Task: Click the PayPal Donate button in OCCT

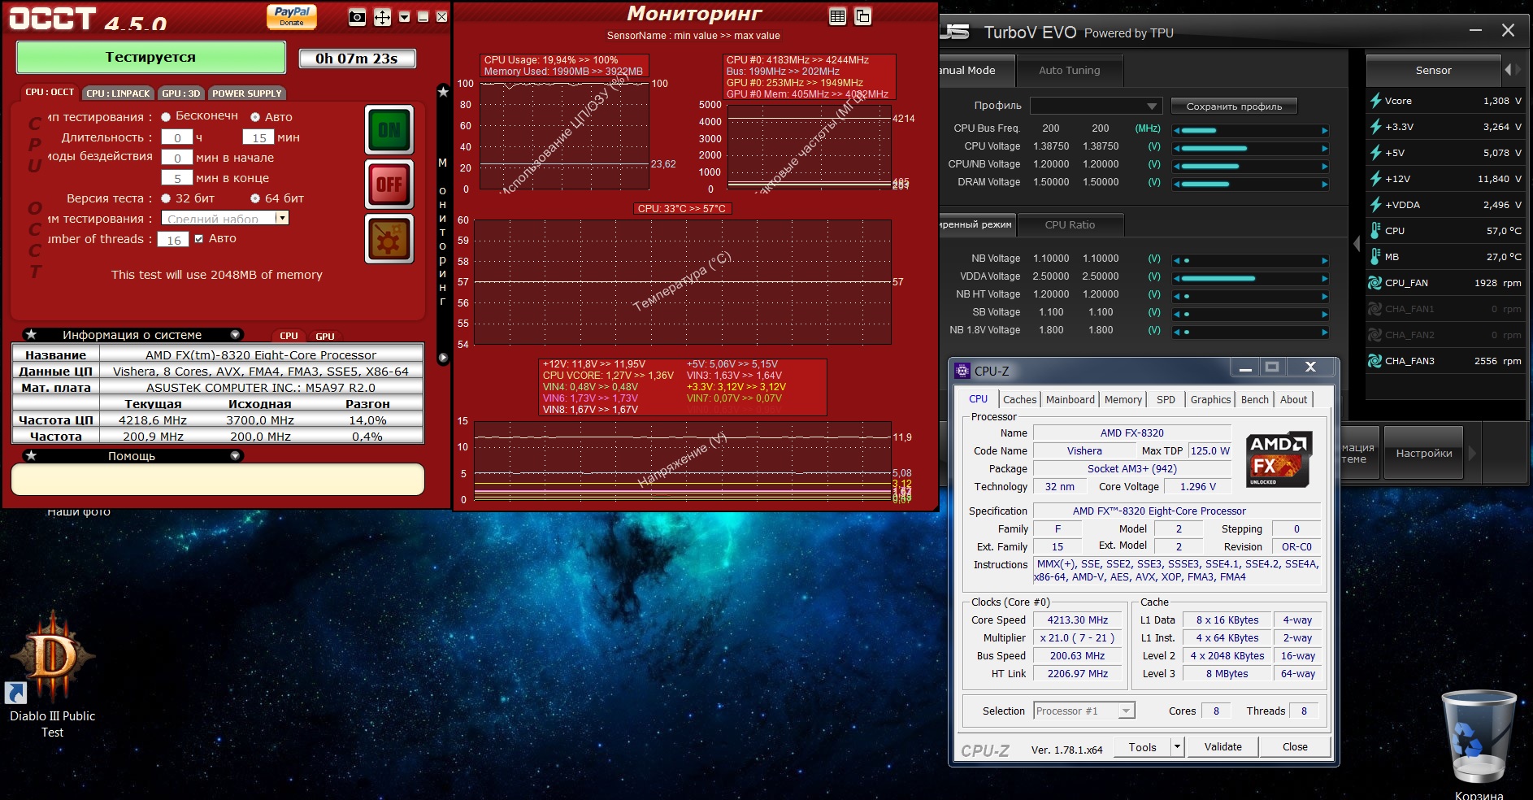Action: 292,16
